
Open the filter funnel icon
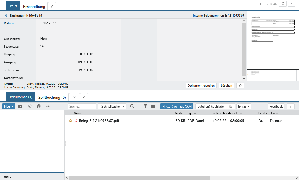pyautogui.click(x=146, y=106)
